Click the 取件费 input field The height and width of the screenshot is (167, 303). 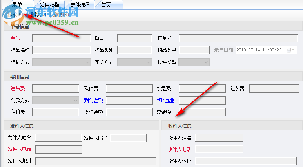pyautogui.click(x=129, y=88)
